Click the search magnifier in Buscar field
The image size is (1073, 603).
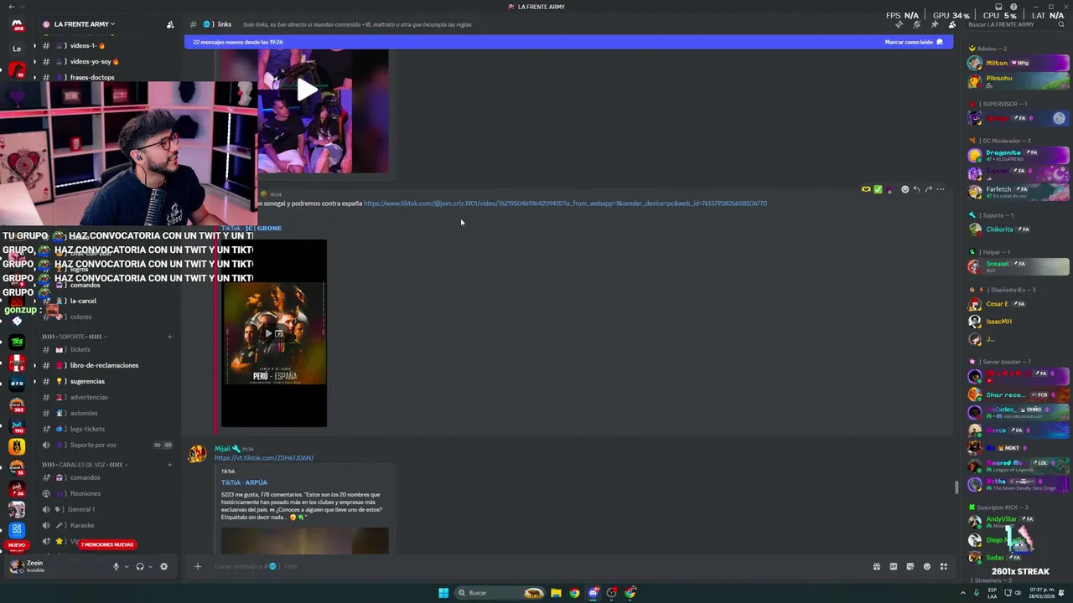coord(1061,24)
